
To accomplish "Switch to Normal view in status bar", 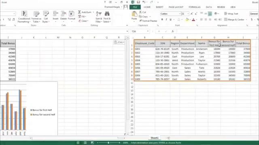I will 78,143.
